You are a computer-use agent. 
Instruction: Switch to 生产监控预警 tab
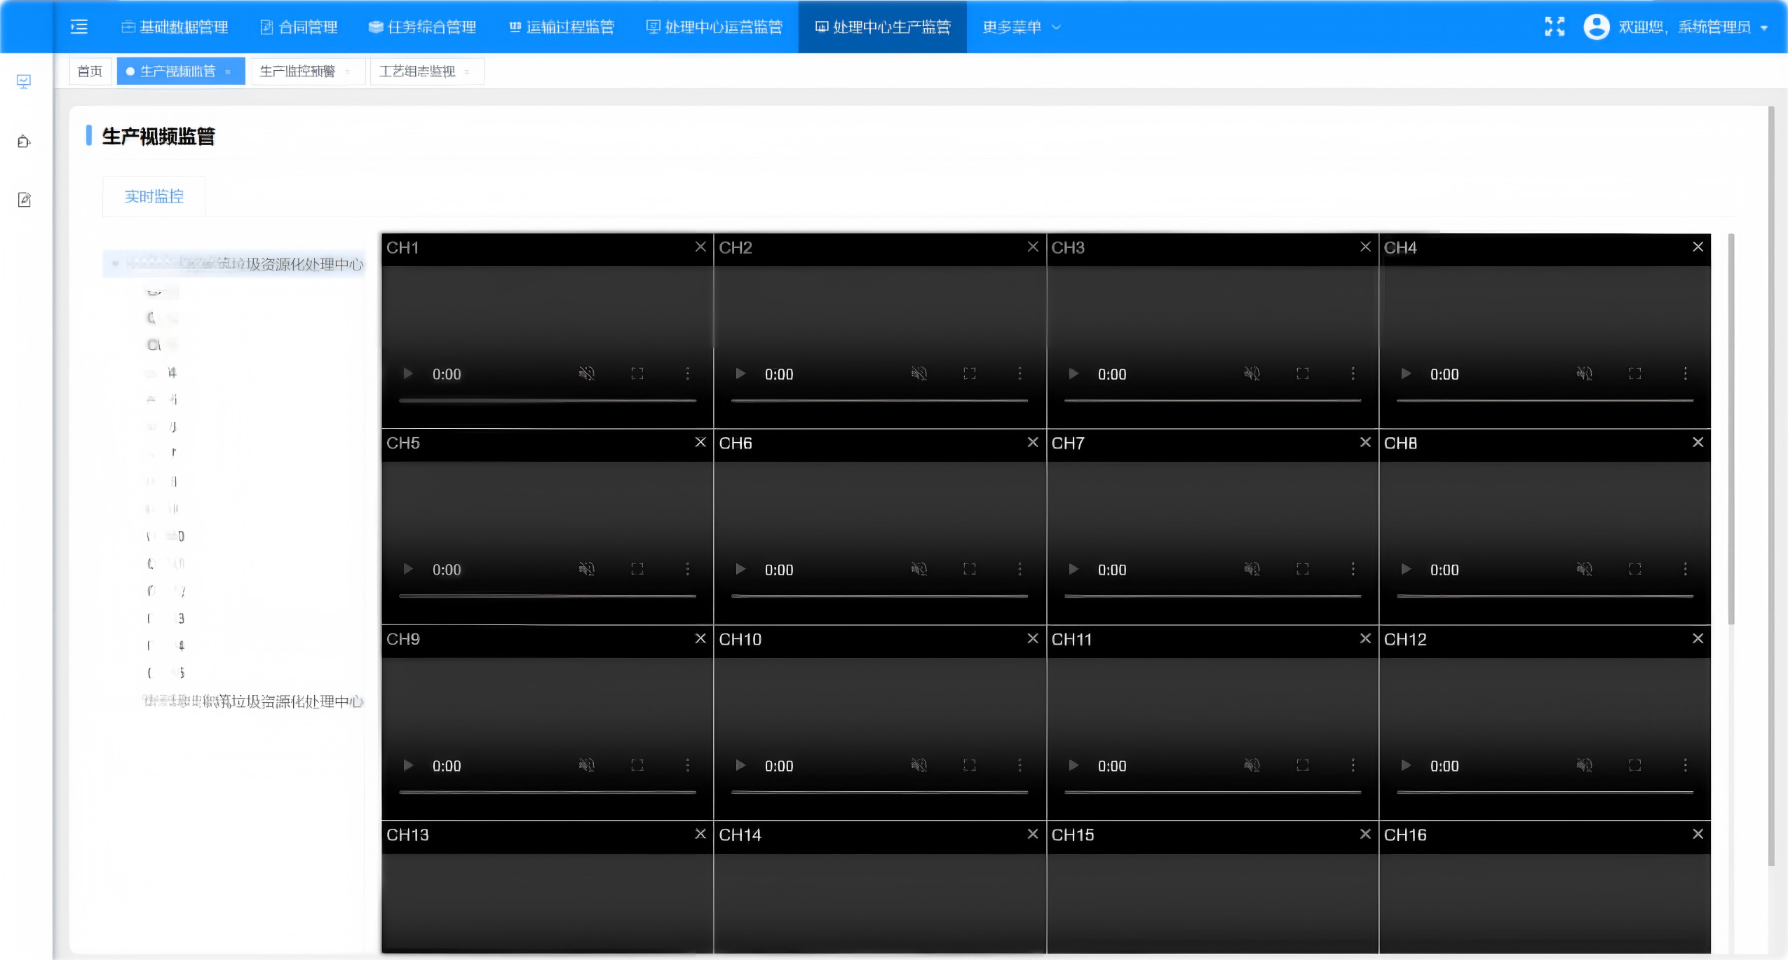(x=297, y=71)
